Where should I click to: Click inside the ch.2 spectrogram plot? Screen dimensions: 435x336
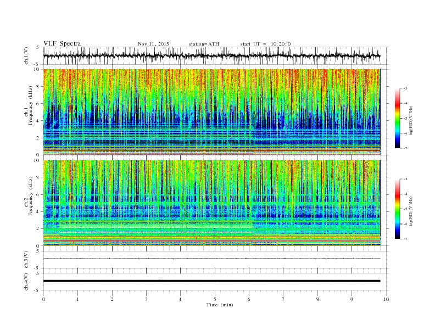point(211,203)
